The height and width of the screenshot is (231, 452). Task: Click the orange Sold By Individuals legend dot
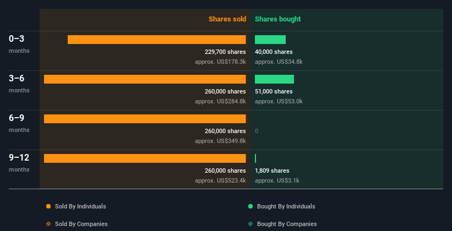click(48, 207)
